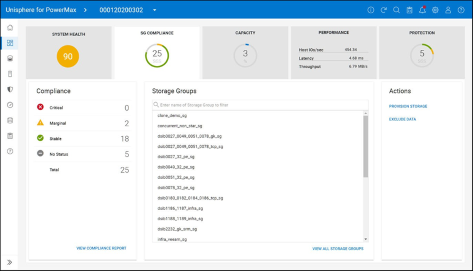Screen dimensions: 473x271
Task: Click the Stable count 18
Action: point(125,139)
